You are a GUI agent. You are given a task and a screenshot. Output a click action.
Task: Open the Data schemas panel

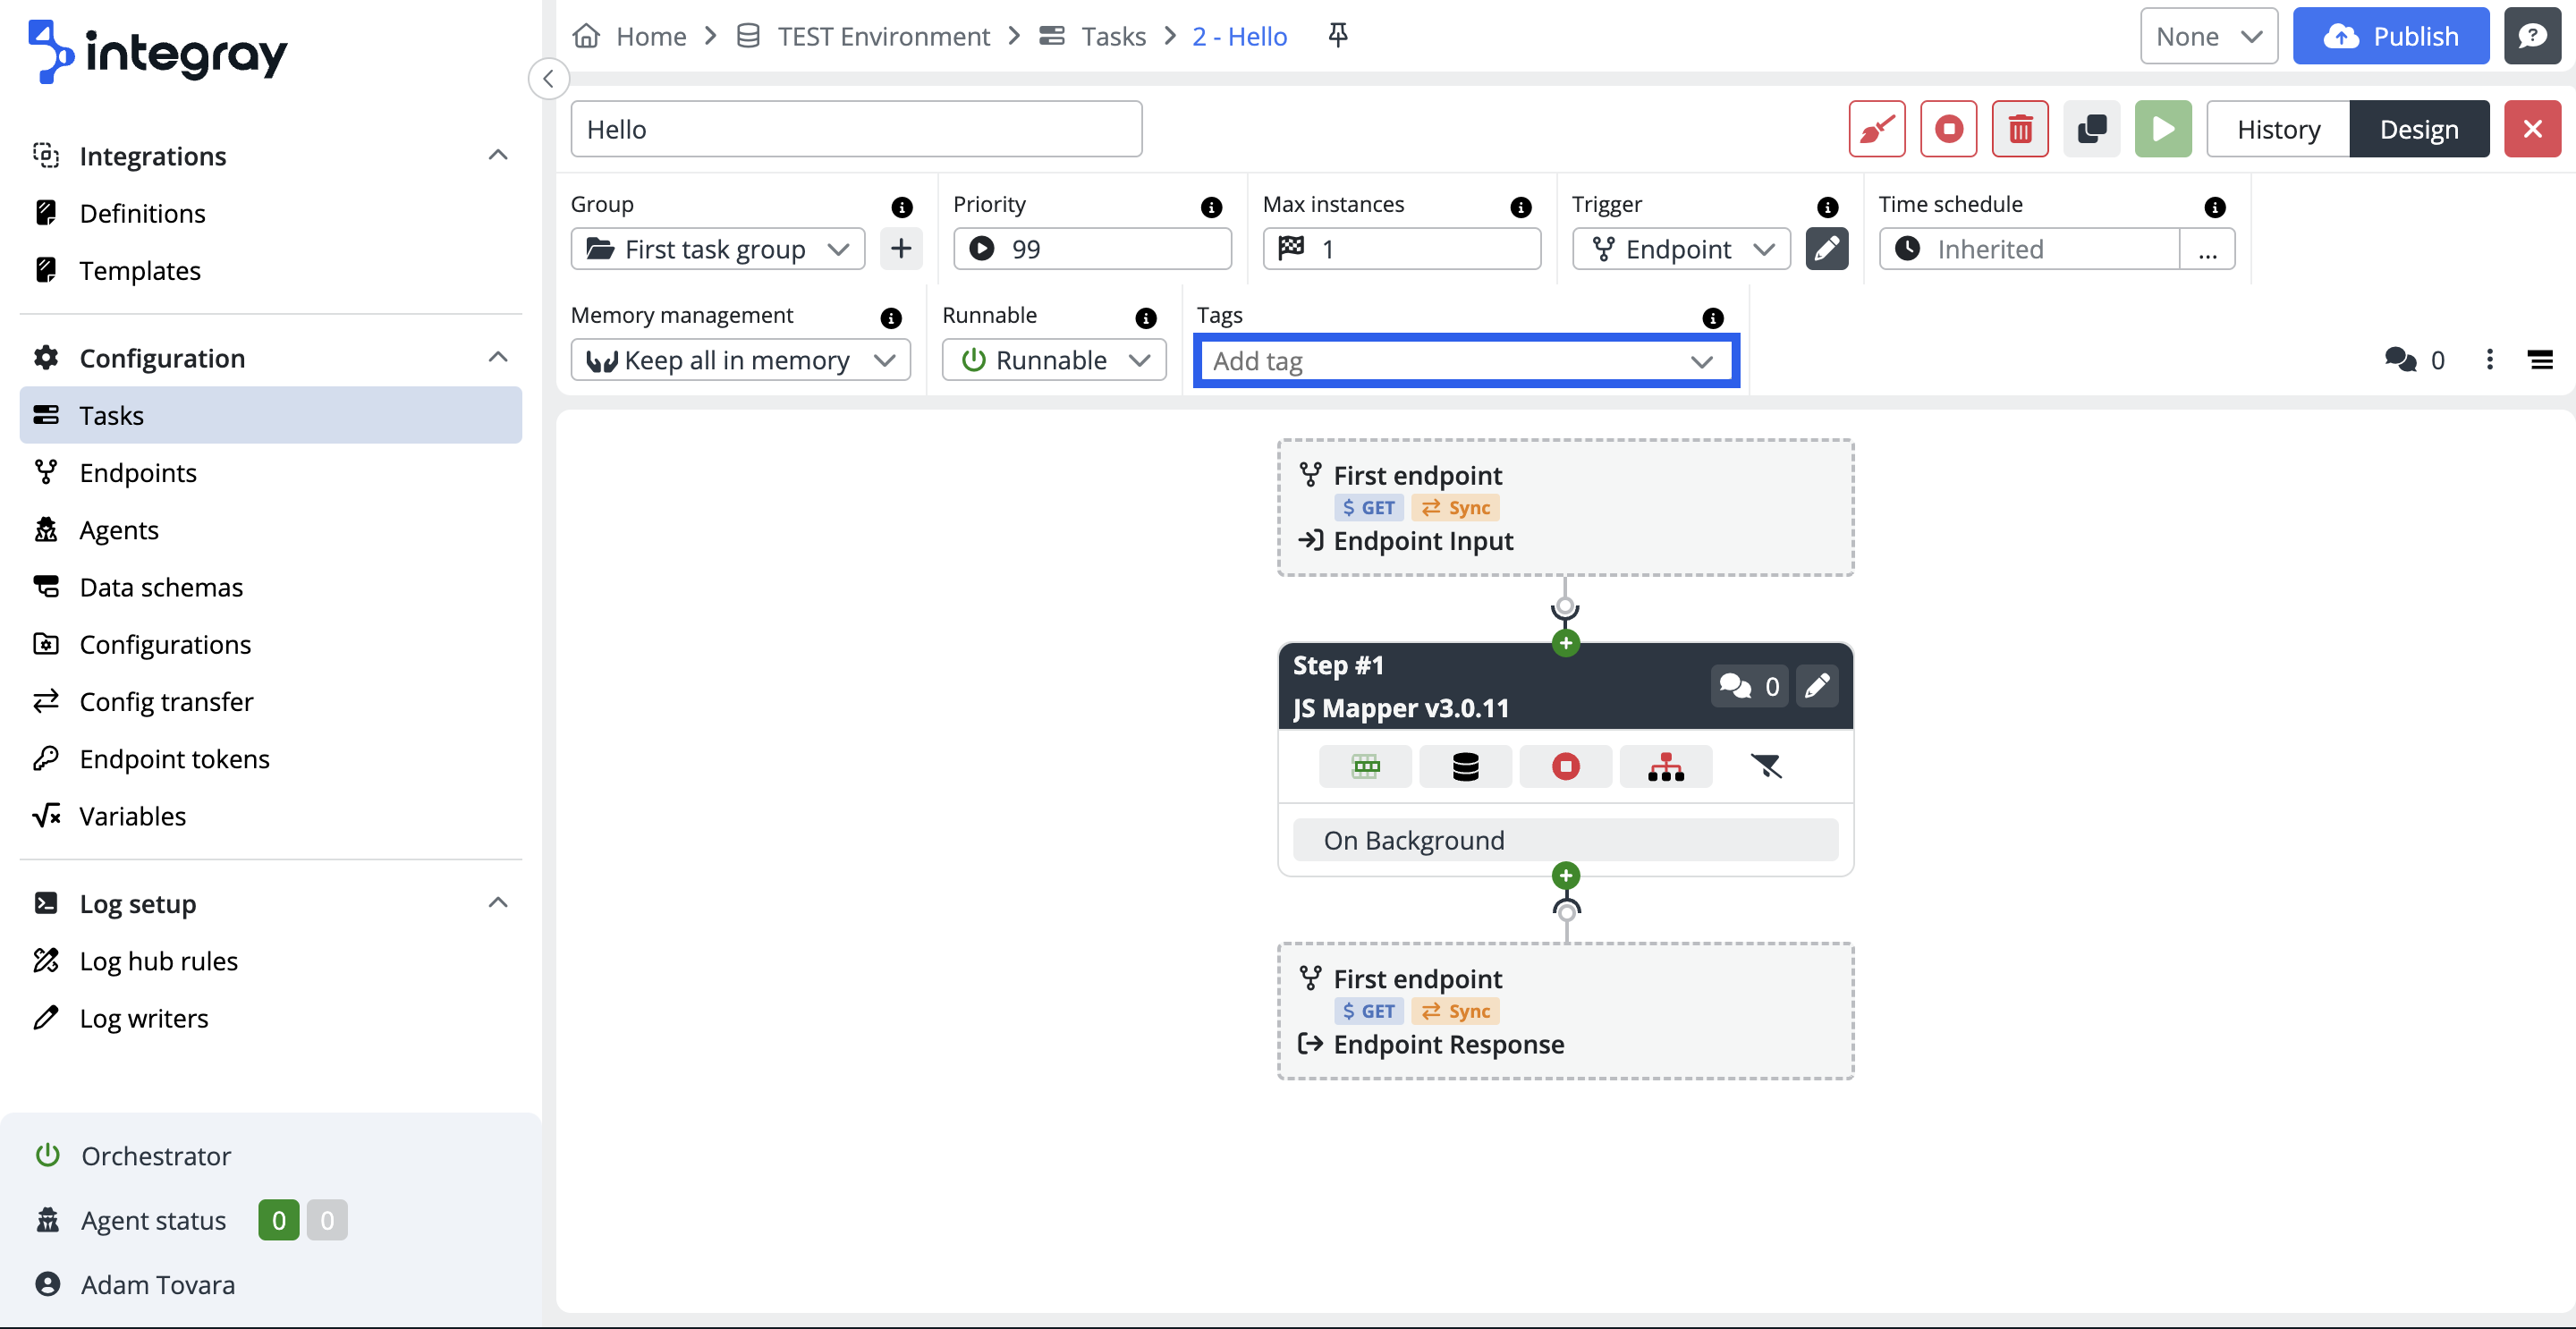click(160, 587)
